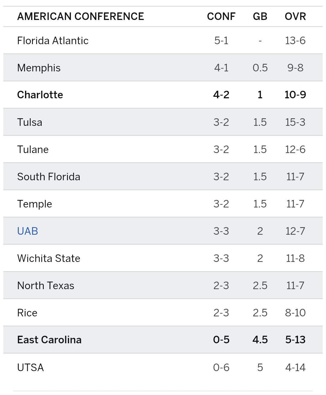Open the Florida Atlantic team link
This screenshot has width=326, height=395.
(53, 41)
